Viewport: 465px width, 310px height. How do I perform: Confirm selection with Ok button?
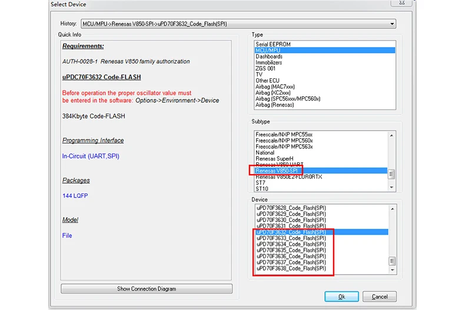pos(341,296)
